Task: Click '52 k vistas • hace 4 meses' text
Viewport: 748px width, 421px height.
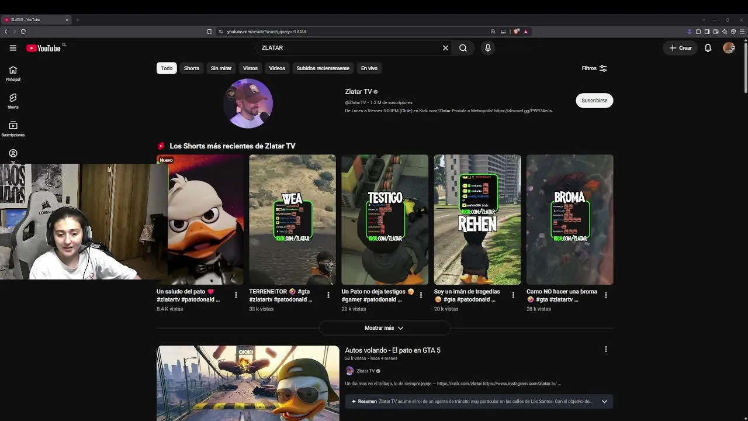Action: click(x=371, y=358)
